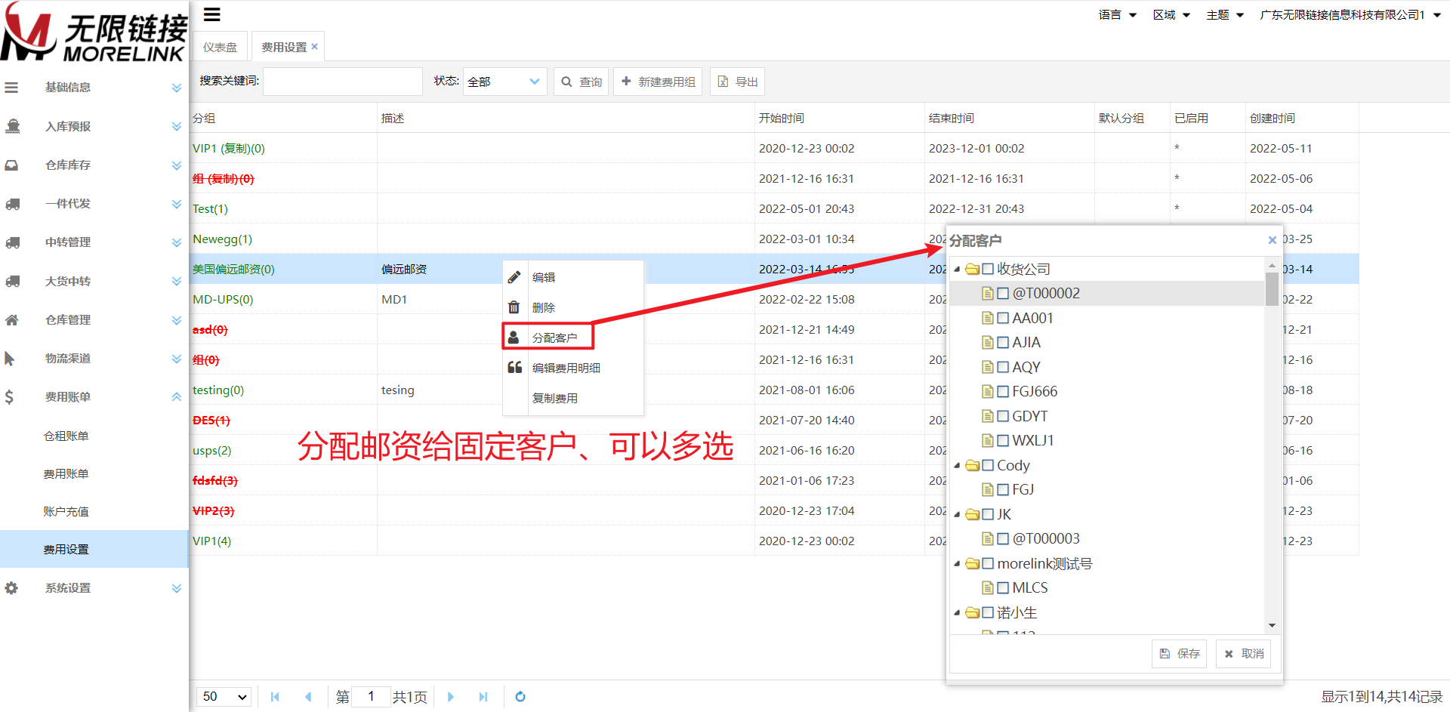This screenshot has width=1450, height=712.
Task: Go to the next page icon
Action: tap(451, 697)
